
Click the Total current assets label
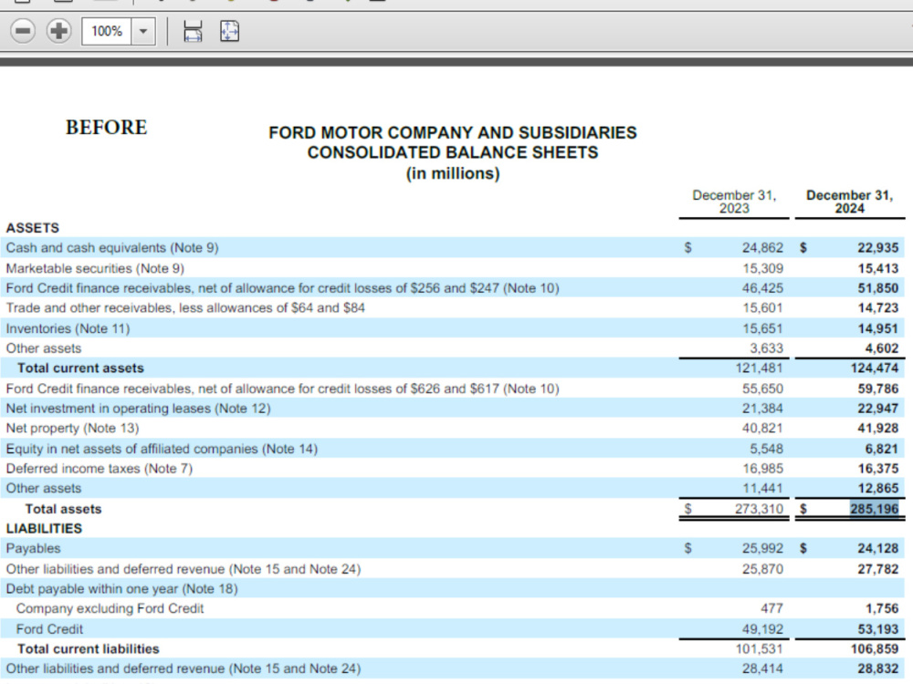coord(80,368)
